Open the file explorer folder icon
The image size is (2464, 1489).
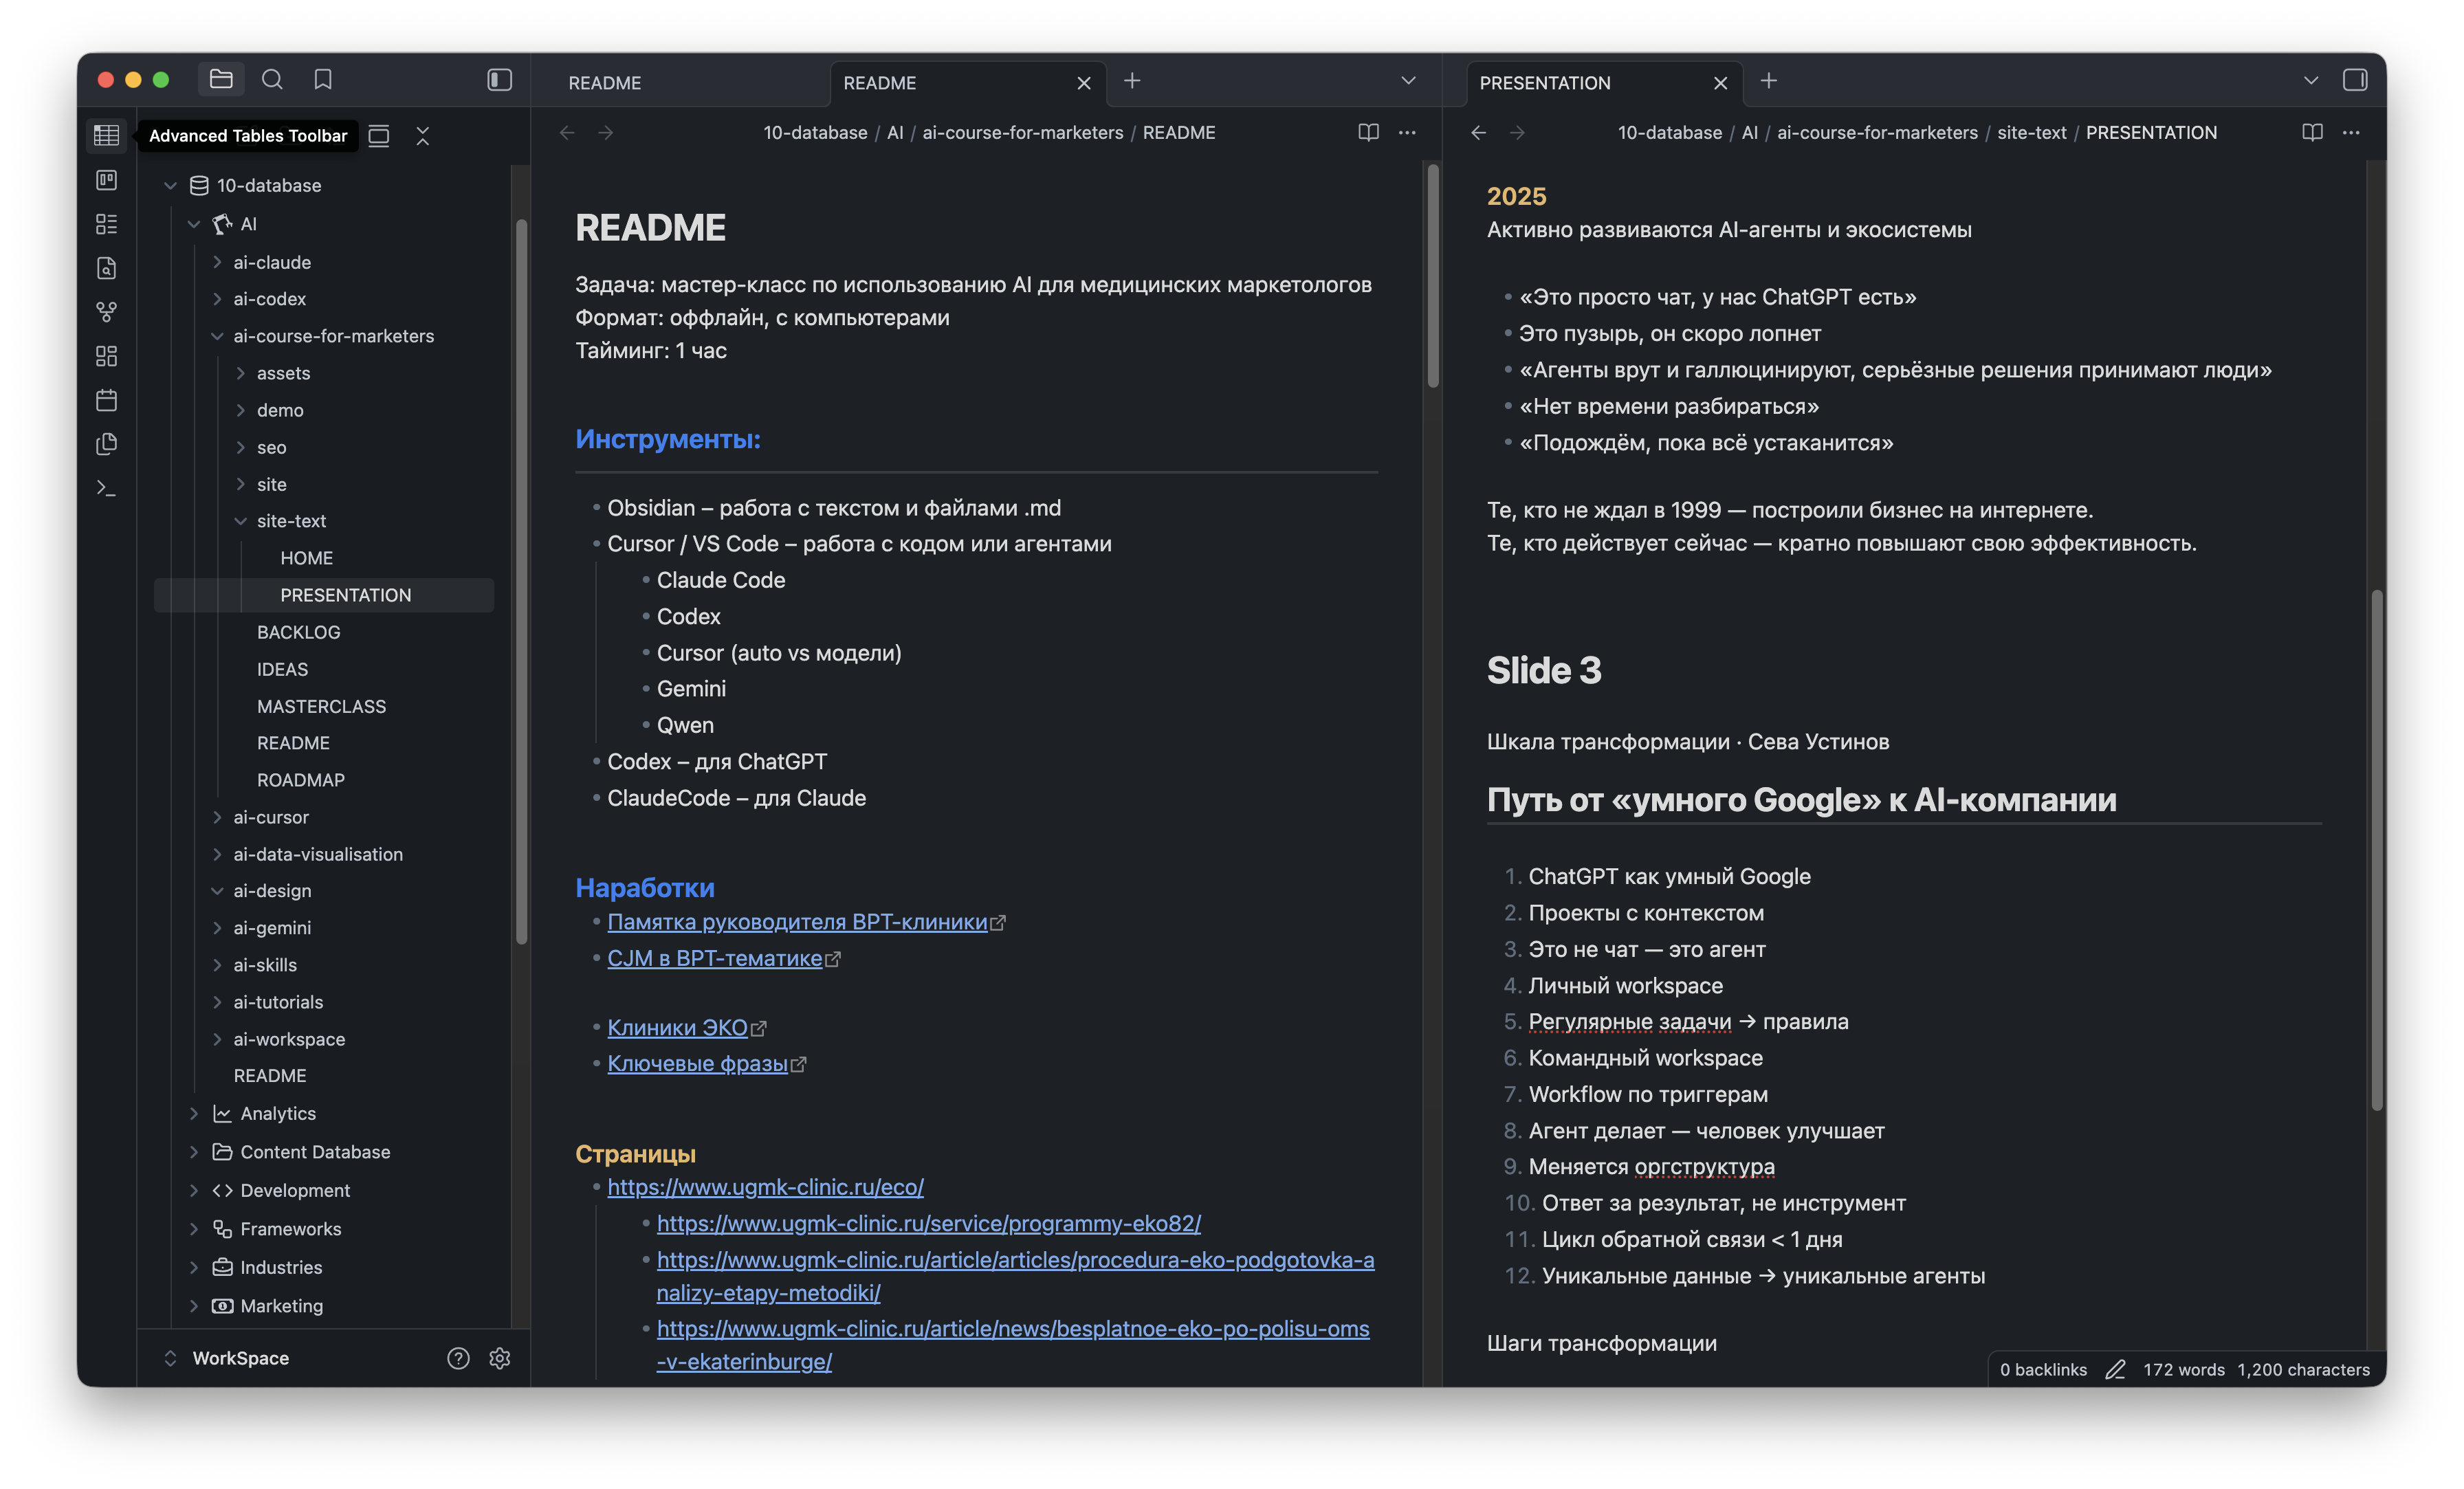coord(221,79)
